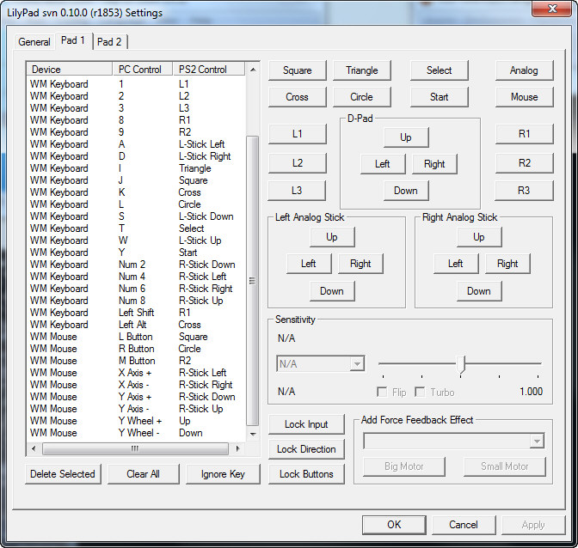
Task: Select the Pad 1 tab
Action: pos(73,40)
